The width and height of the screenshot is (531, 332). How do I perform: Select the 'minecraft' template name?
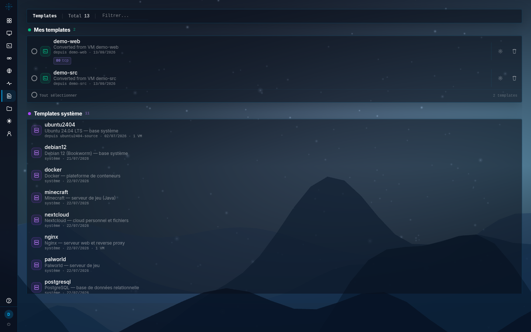click(56, 192)
